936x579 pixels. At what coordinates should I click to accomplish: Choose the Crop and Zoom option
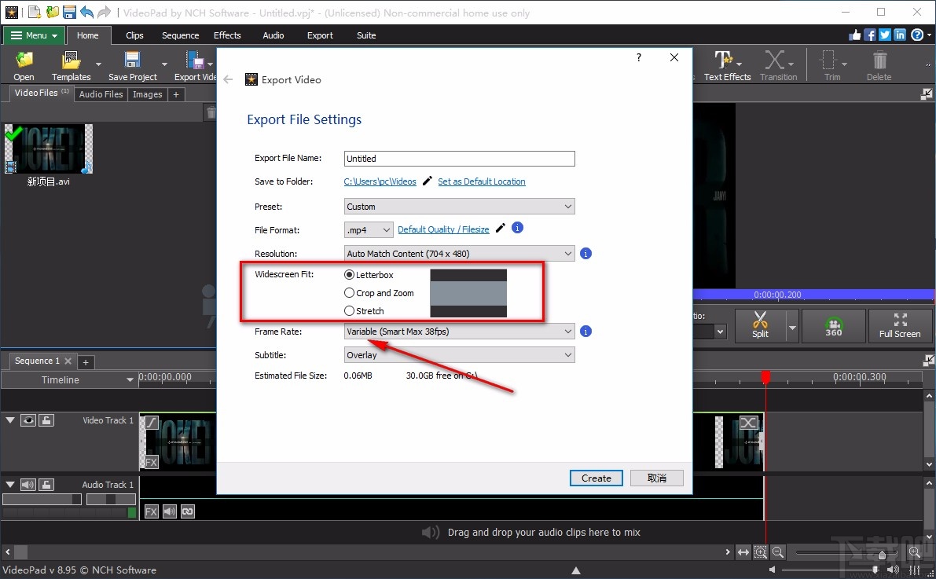348,292
